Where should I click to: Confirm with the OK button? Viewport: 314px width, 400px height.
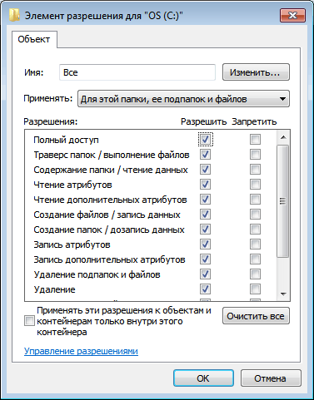click(x=203, y=378)
